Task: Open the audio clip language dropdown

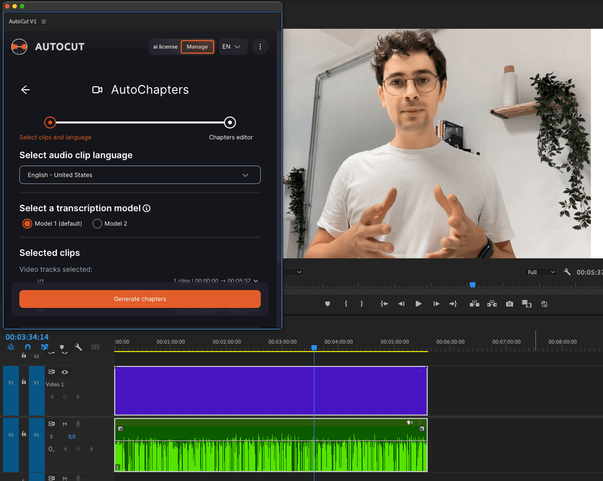Action: coord(140,175)
